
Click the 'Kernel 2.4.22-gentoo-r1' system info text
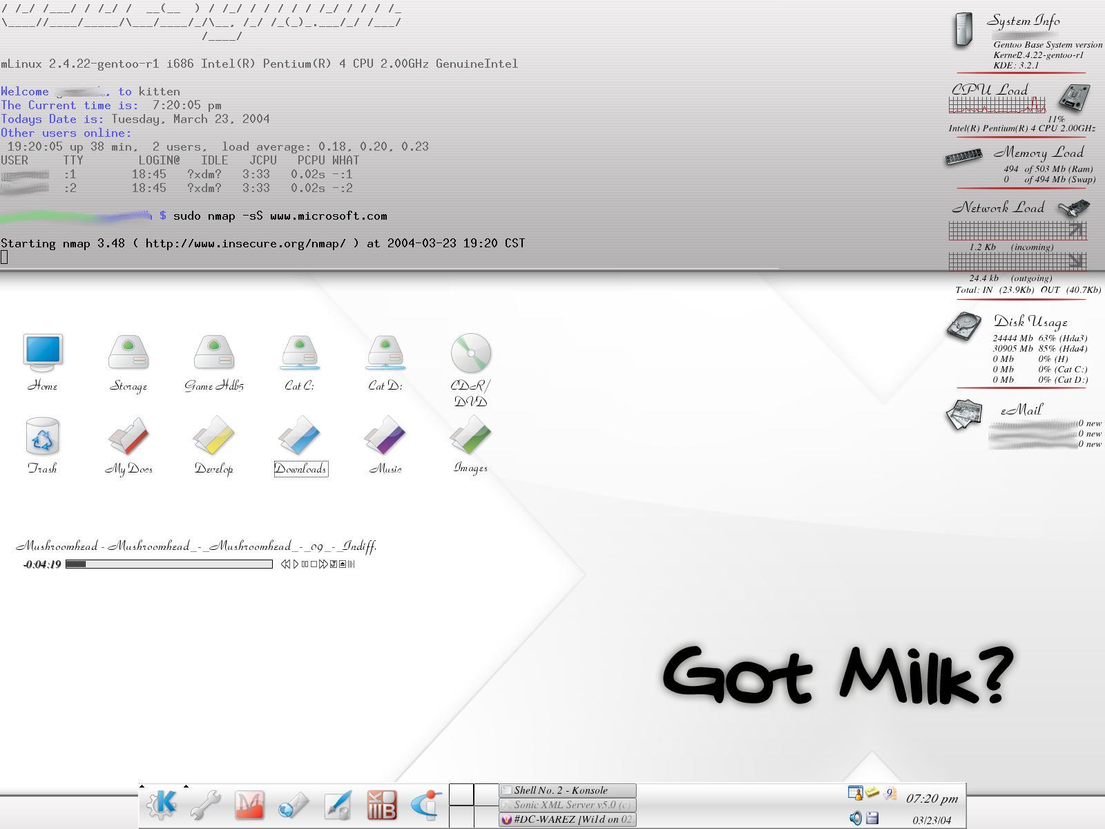click(x=1038, y=55)
